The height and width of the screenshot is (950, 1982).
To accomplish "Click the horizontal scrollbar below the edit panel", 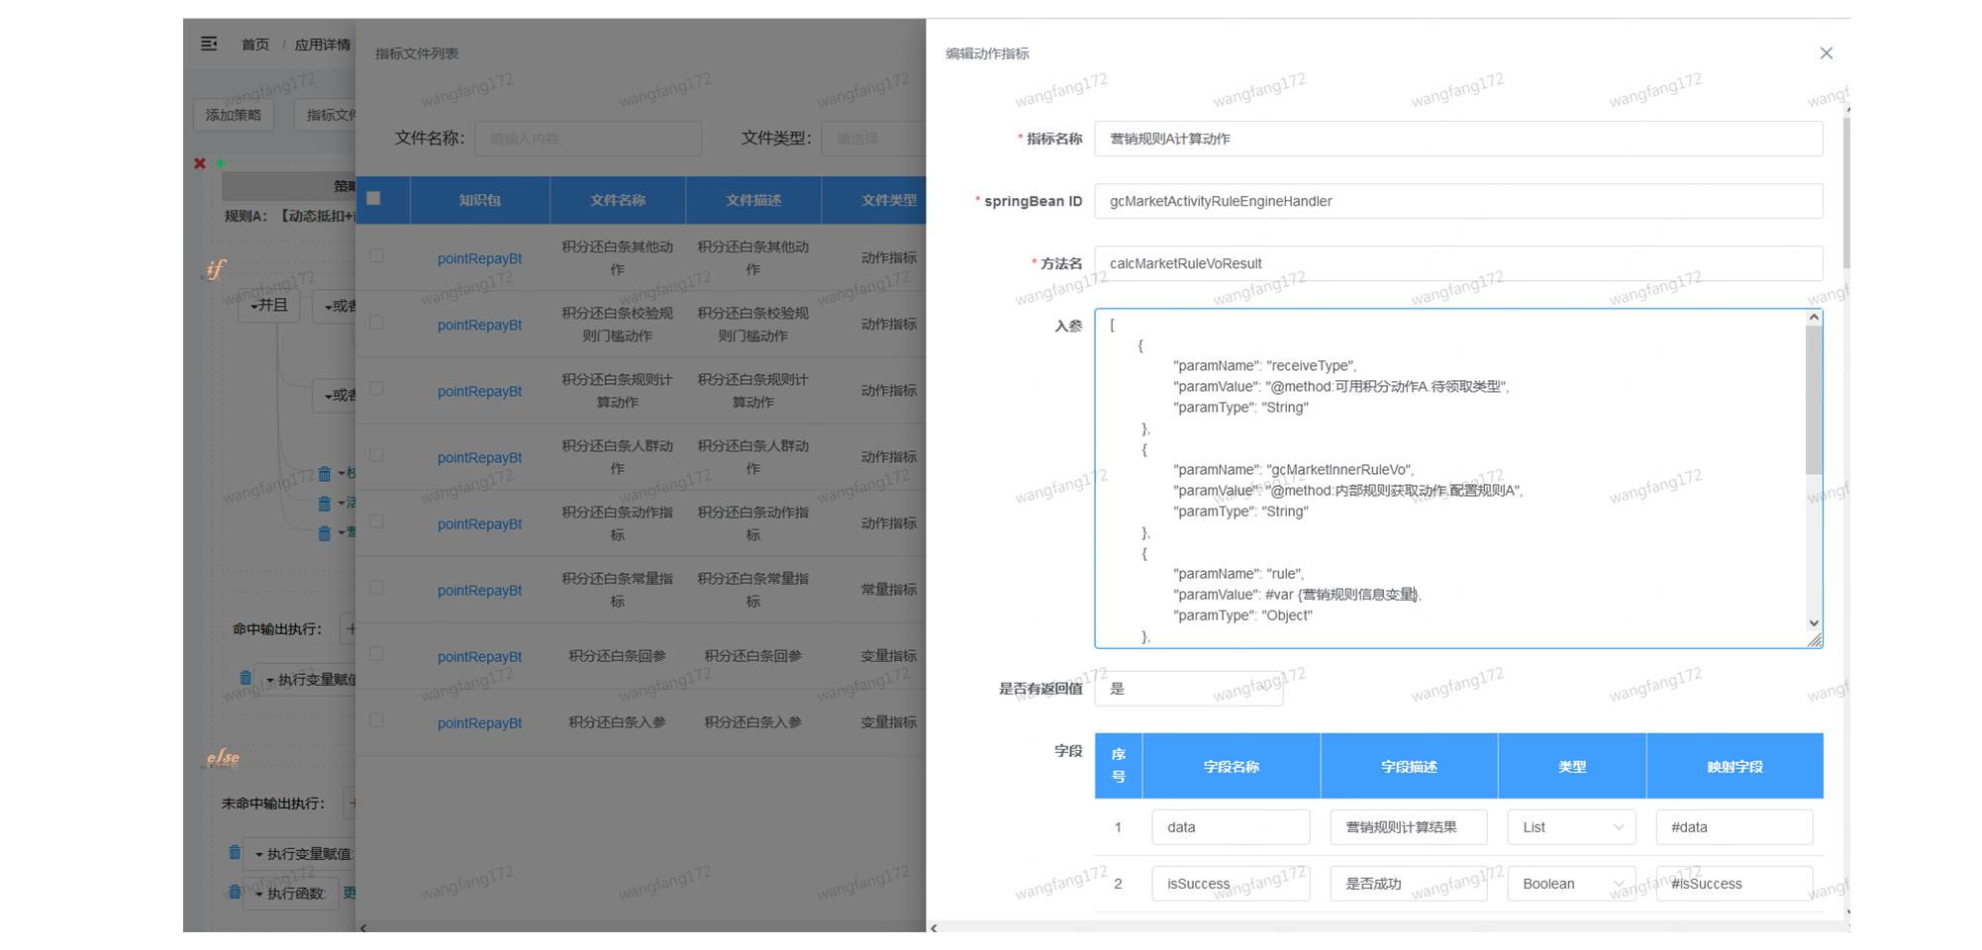I will (x=1386, y=927).
